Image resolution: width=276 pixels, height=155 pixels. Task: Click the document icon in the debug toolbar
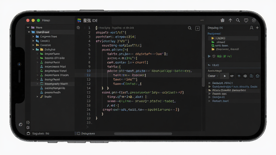point(251,76)
